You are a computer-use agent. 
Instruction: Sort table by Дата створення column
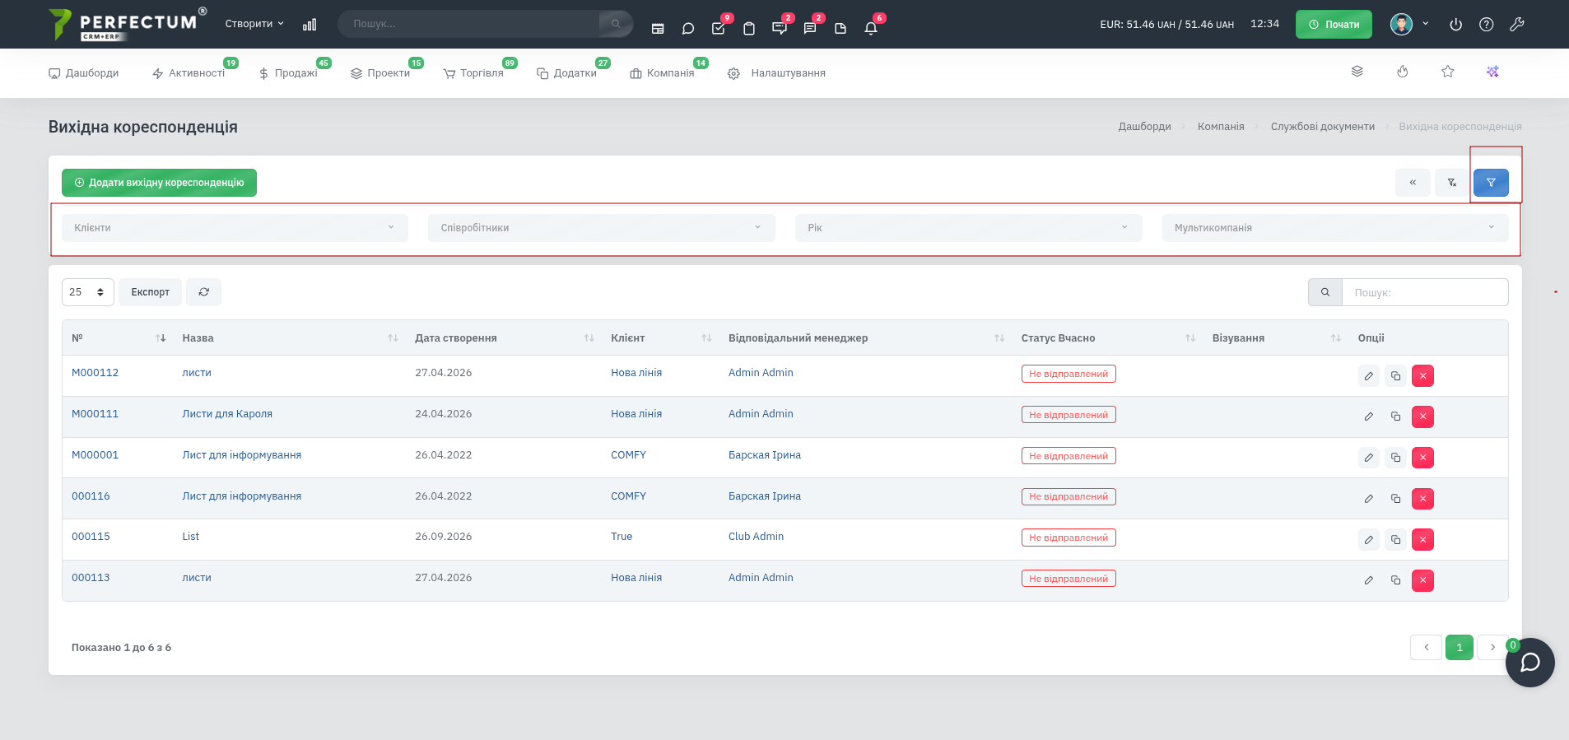pos(504,338)
